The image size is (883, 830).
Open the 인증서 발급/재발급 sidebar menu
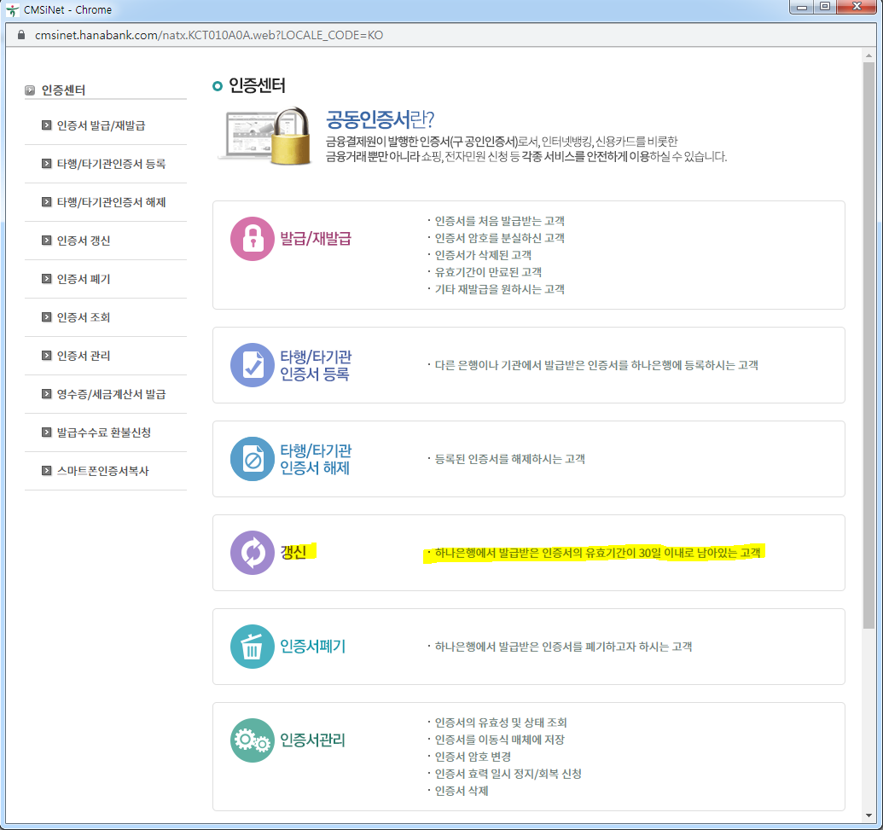click(x=101, y=125)
